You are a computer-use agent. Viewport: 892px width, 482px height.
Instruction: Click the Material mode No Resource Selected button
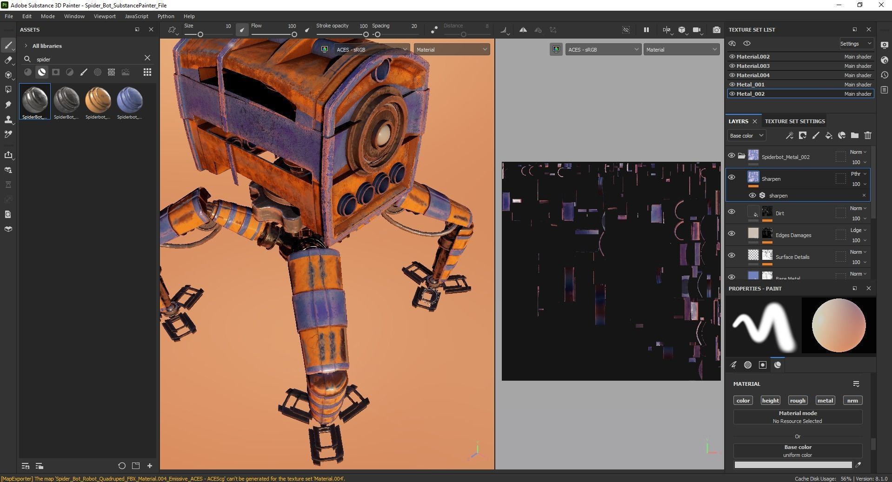[798, 417]
